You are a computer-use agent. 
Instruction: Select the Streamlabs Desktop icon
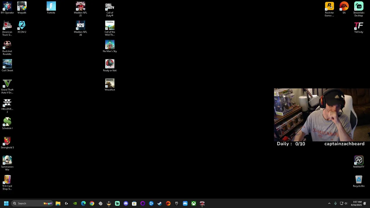pos(359,9)
